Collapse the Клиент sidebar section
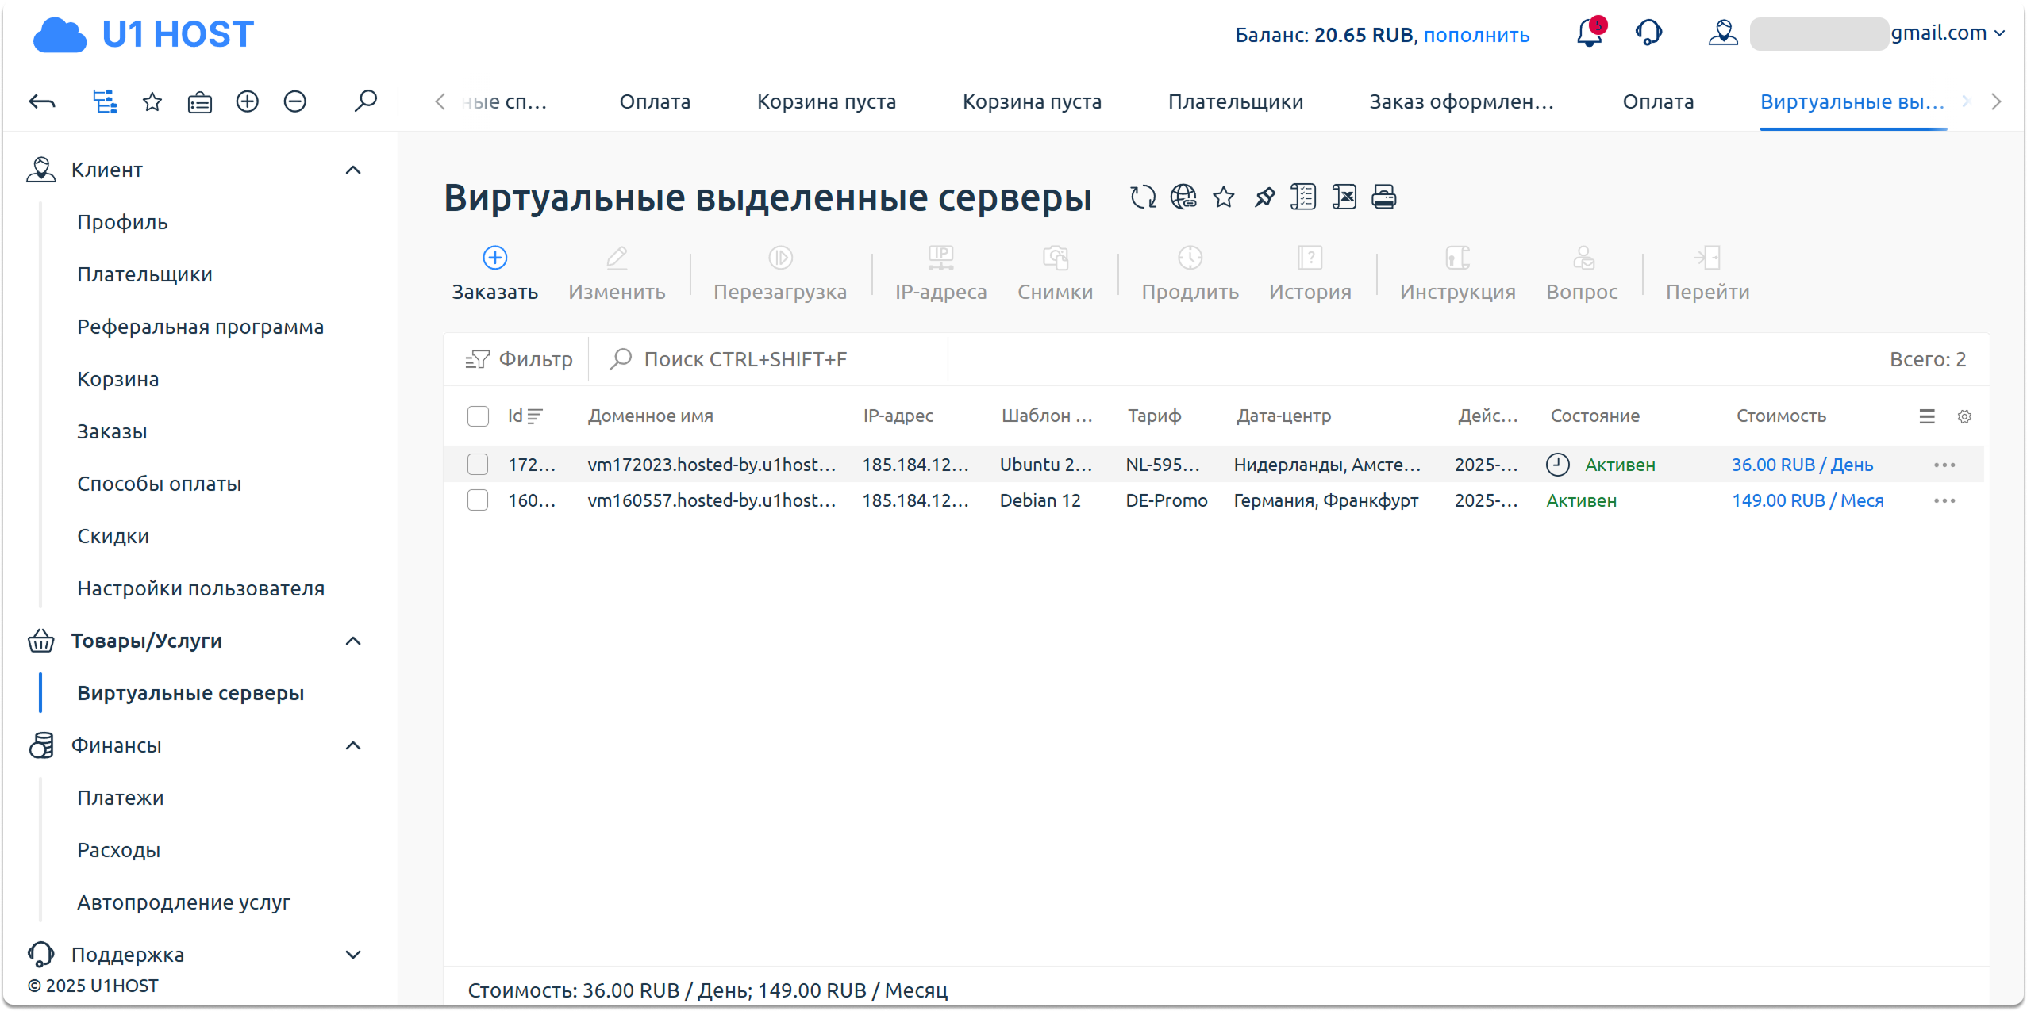 [354, 170]
